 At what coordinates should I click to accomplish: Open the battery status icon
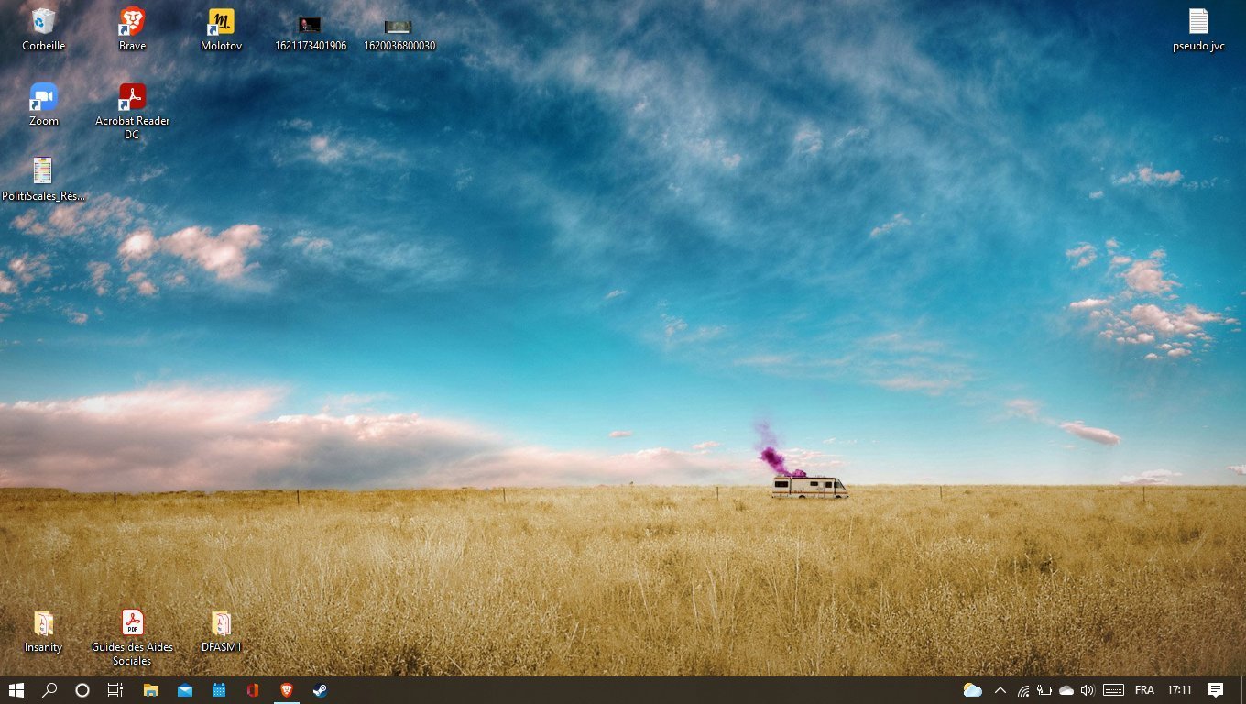(x=1044, y=690)
